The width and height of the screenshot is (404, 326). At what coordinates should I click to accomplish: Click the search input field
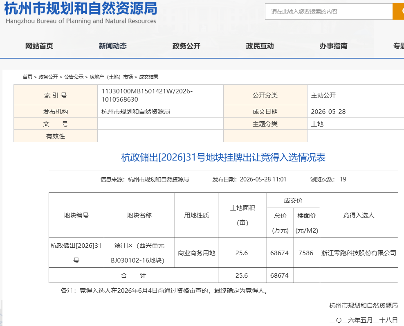[329, 11]
